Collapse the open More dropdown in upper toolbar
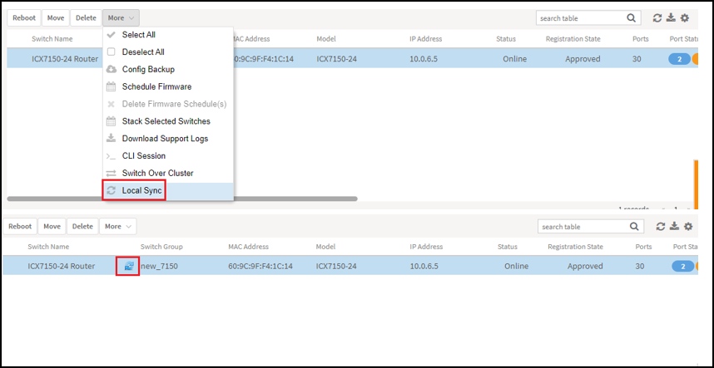 tap(121, 18)
